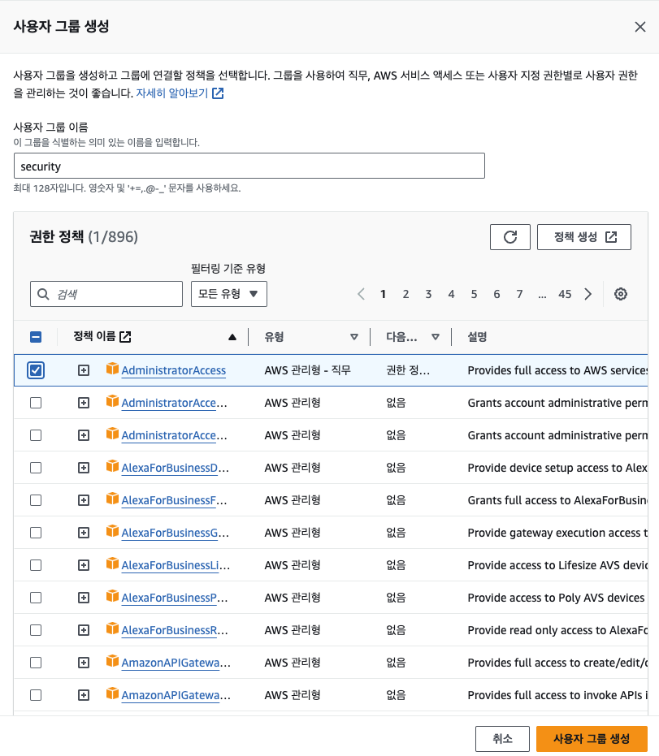Image resolution: width=659 pixels, height=756 pixels.
Task: Click the 사용자 그룹 이름 input field
Action: pos(249,166)
